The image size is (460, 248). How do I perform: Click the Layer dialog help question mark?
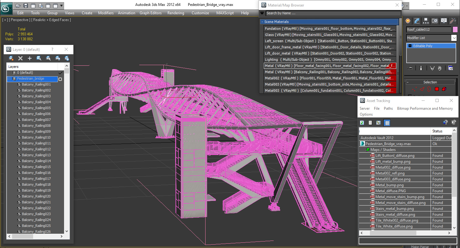[52, 49]
